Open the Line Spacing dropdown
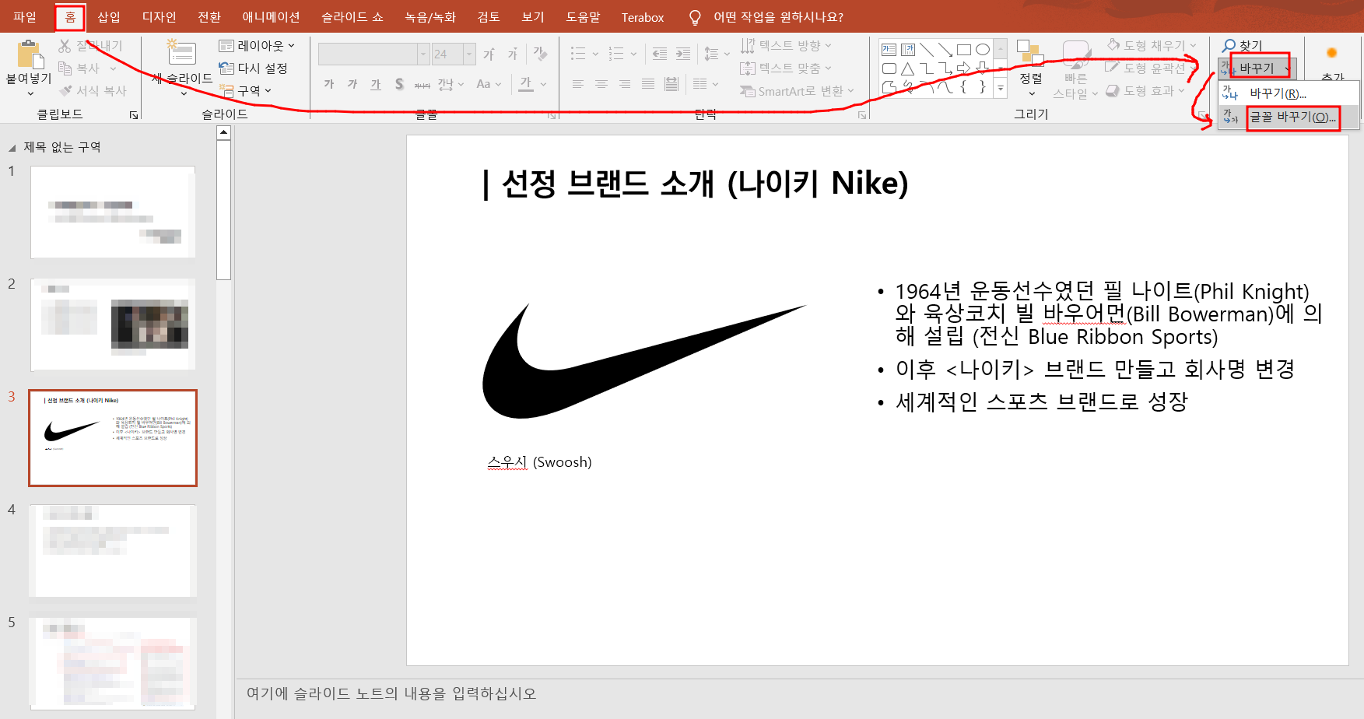 [717, 54]
